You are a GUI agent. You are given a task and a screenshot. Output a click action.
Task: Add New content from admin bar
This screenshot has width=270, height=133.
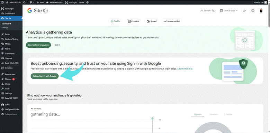[40, 2]
